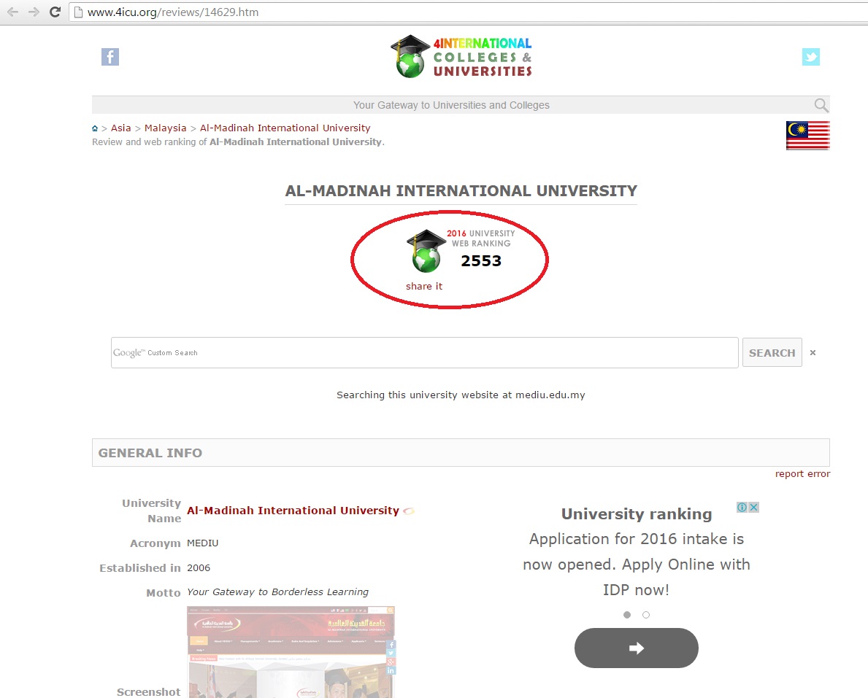Clear the search with the × button
The image size is (868, 698).
pyautogui.click(x=813, y=353)
